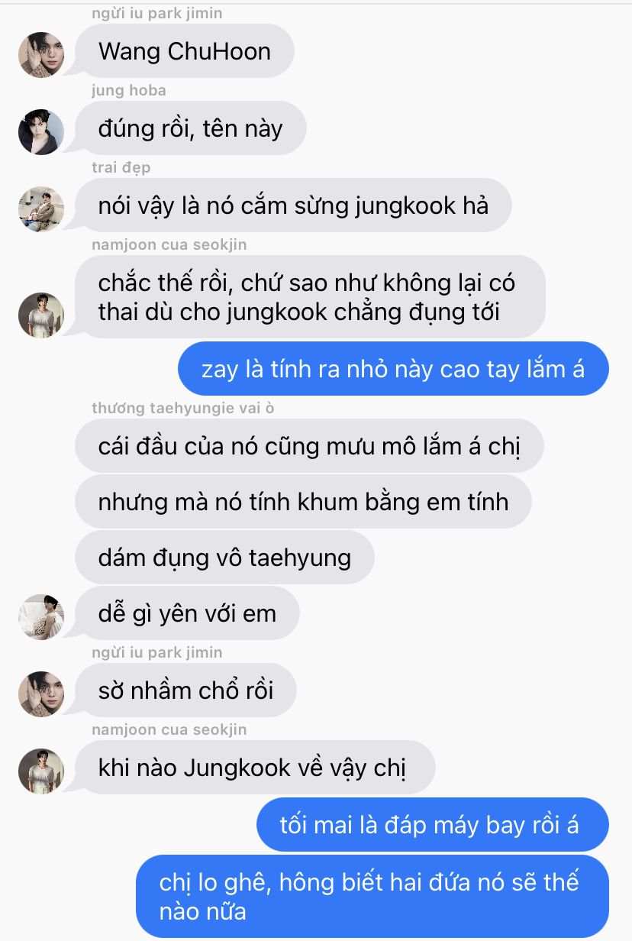Select "nói vậy là nó cắm sừng jungkook hả" message
This screenshot has height=941, width=632.
[x=293, y=205]
